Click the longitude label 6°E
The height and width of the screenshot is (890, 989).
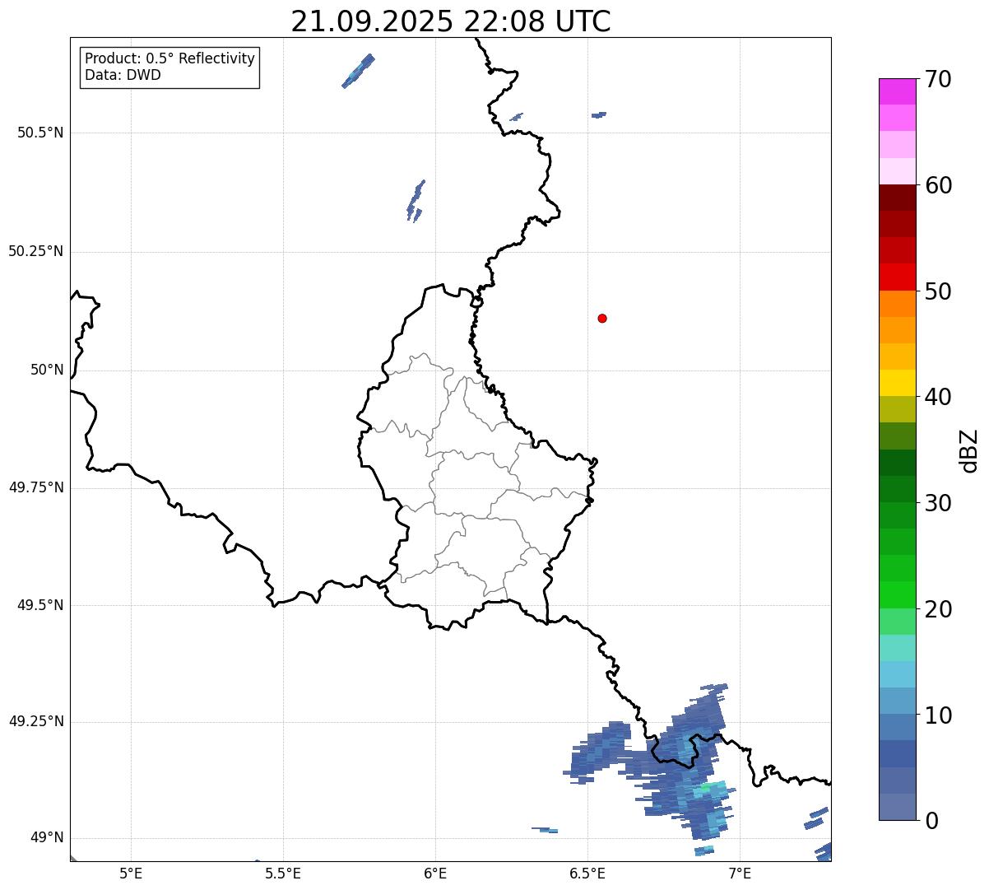(x=435, y=874)
